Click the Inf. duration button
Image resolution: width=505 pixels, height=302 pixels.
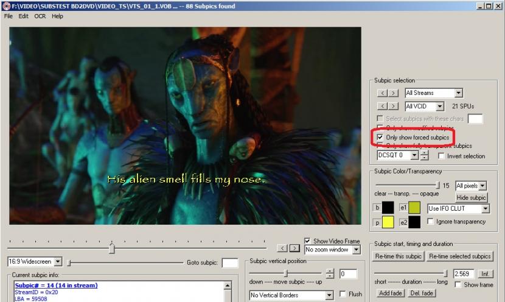pos(485,274)
